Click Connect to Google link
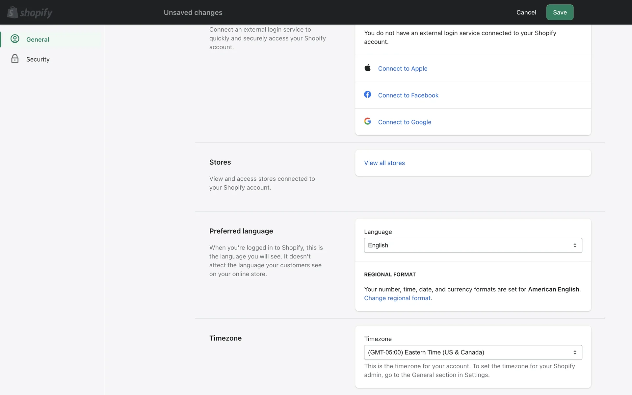This screenshot has width=632, height=395. point(405,122)
